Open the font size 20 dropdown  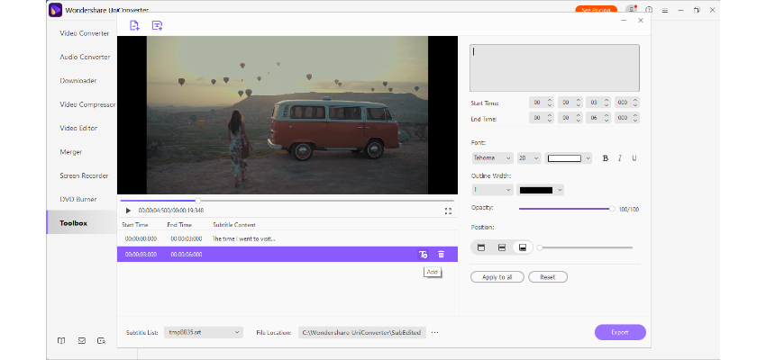click(x=529, y=158)
